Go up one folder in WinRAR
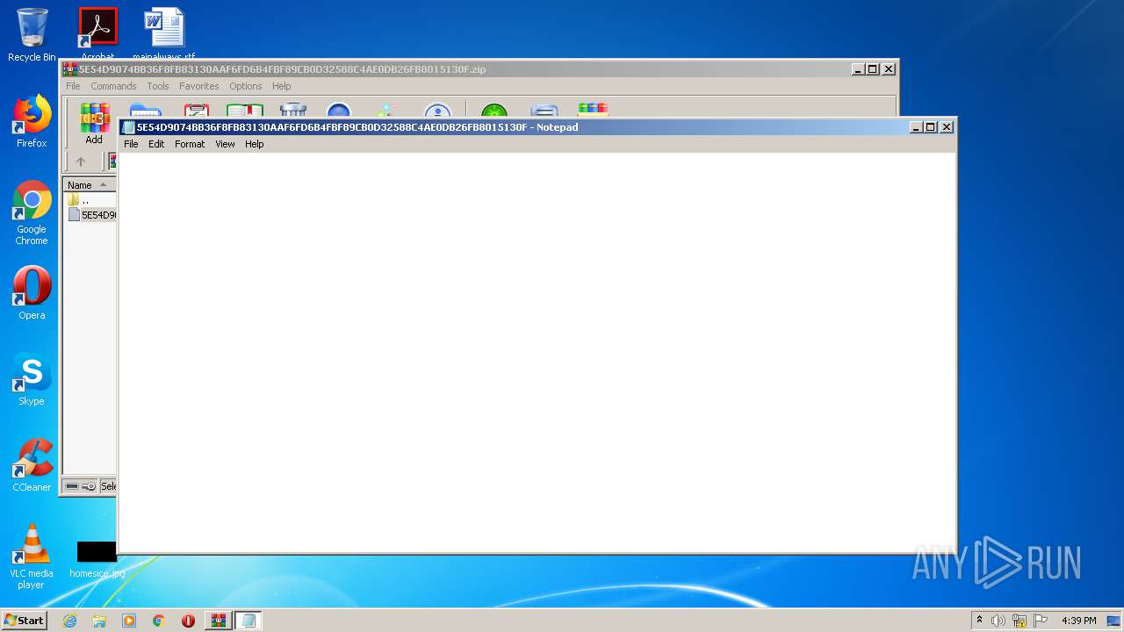Image resolution: width=1124 pixels, height=632 pixels. point(81,162)
